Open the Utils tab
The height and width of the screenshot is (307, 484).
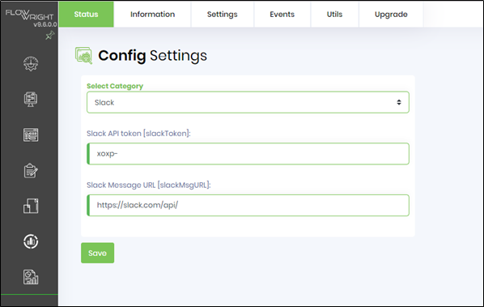(x=334, y=15)
